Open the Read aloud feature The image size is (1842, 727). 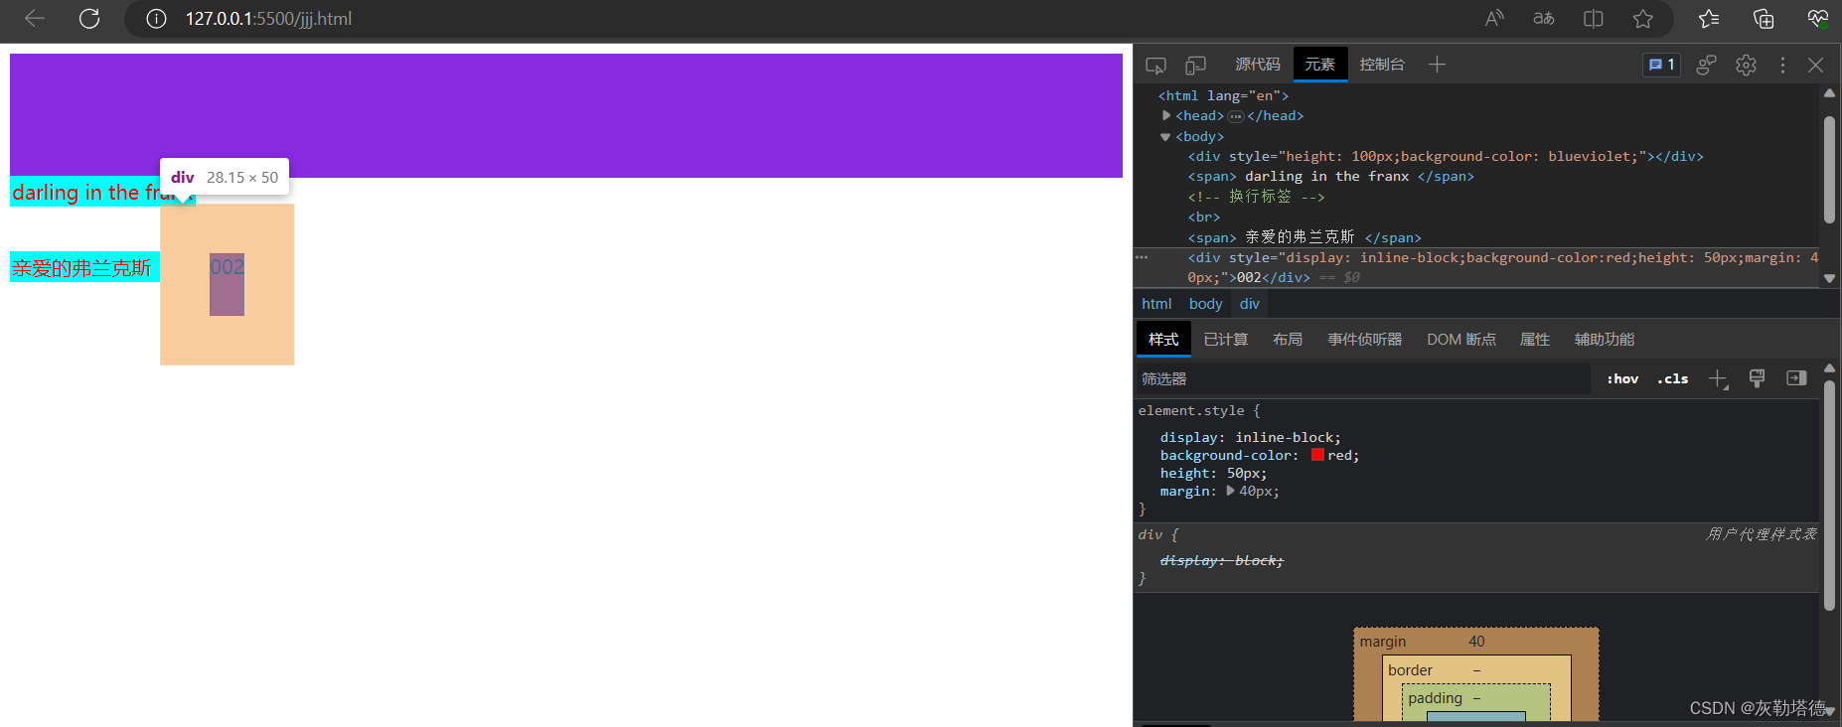coord(1494,19)
